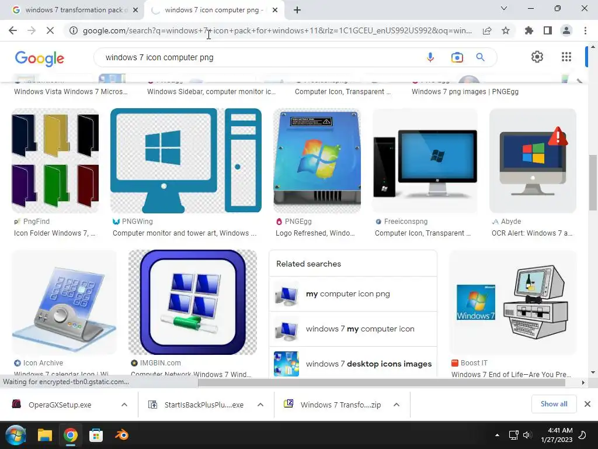Open the tab search dropdown arrow
This screenshot has height=449, width=598.
pos(504,8)
